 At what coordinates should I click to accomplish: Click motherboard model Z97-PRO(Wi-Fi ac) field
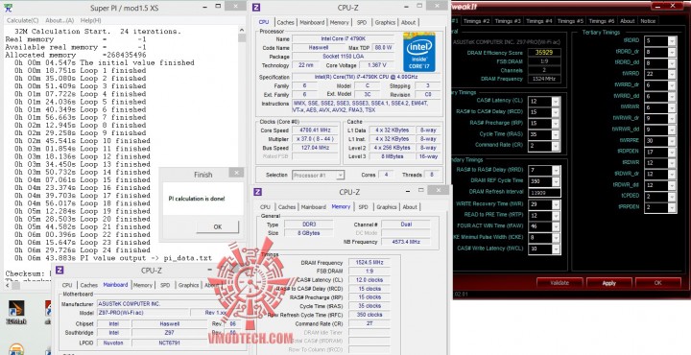pos(143,313)
